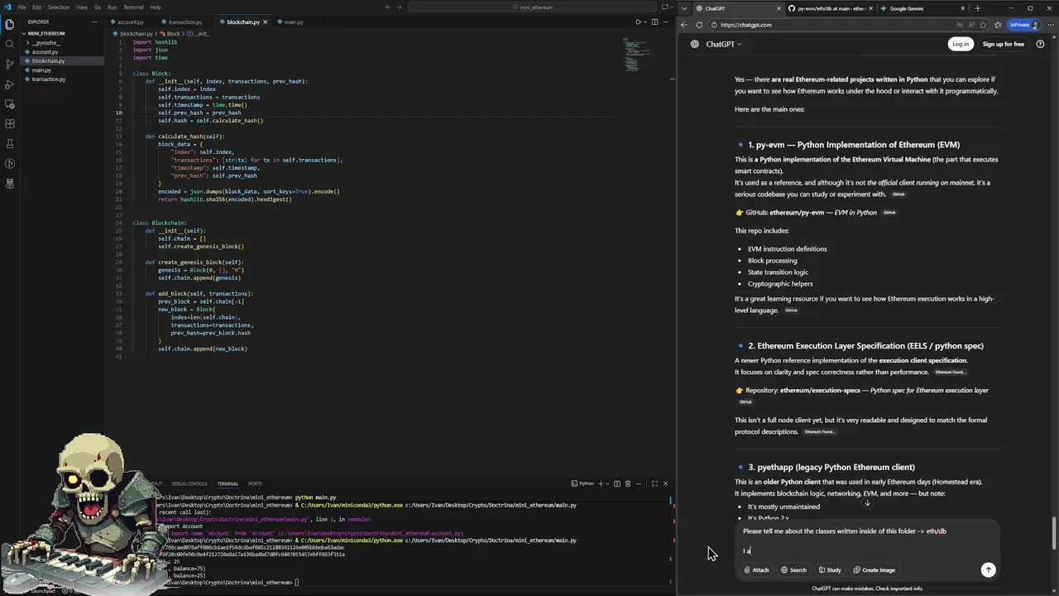Switch to the DEBUG CONSOLE panel tab

[x=189, y=483]
